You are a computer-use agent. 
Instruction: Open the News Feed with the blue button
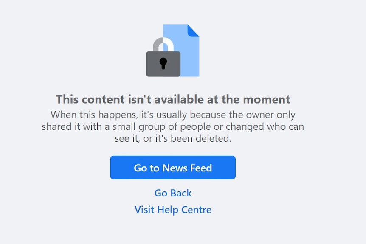[x=173, y=168]
